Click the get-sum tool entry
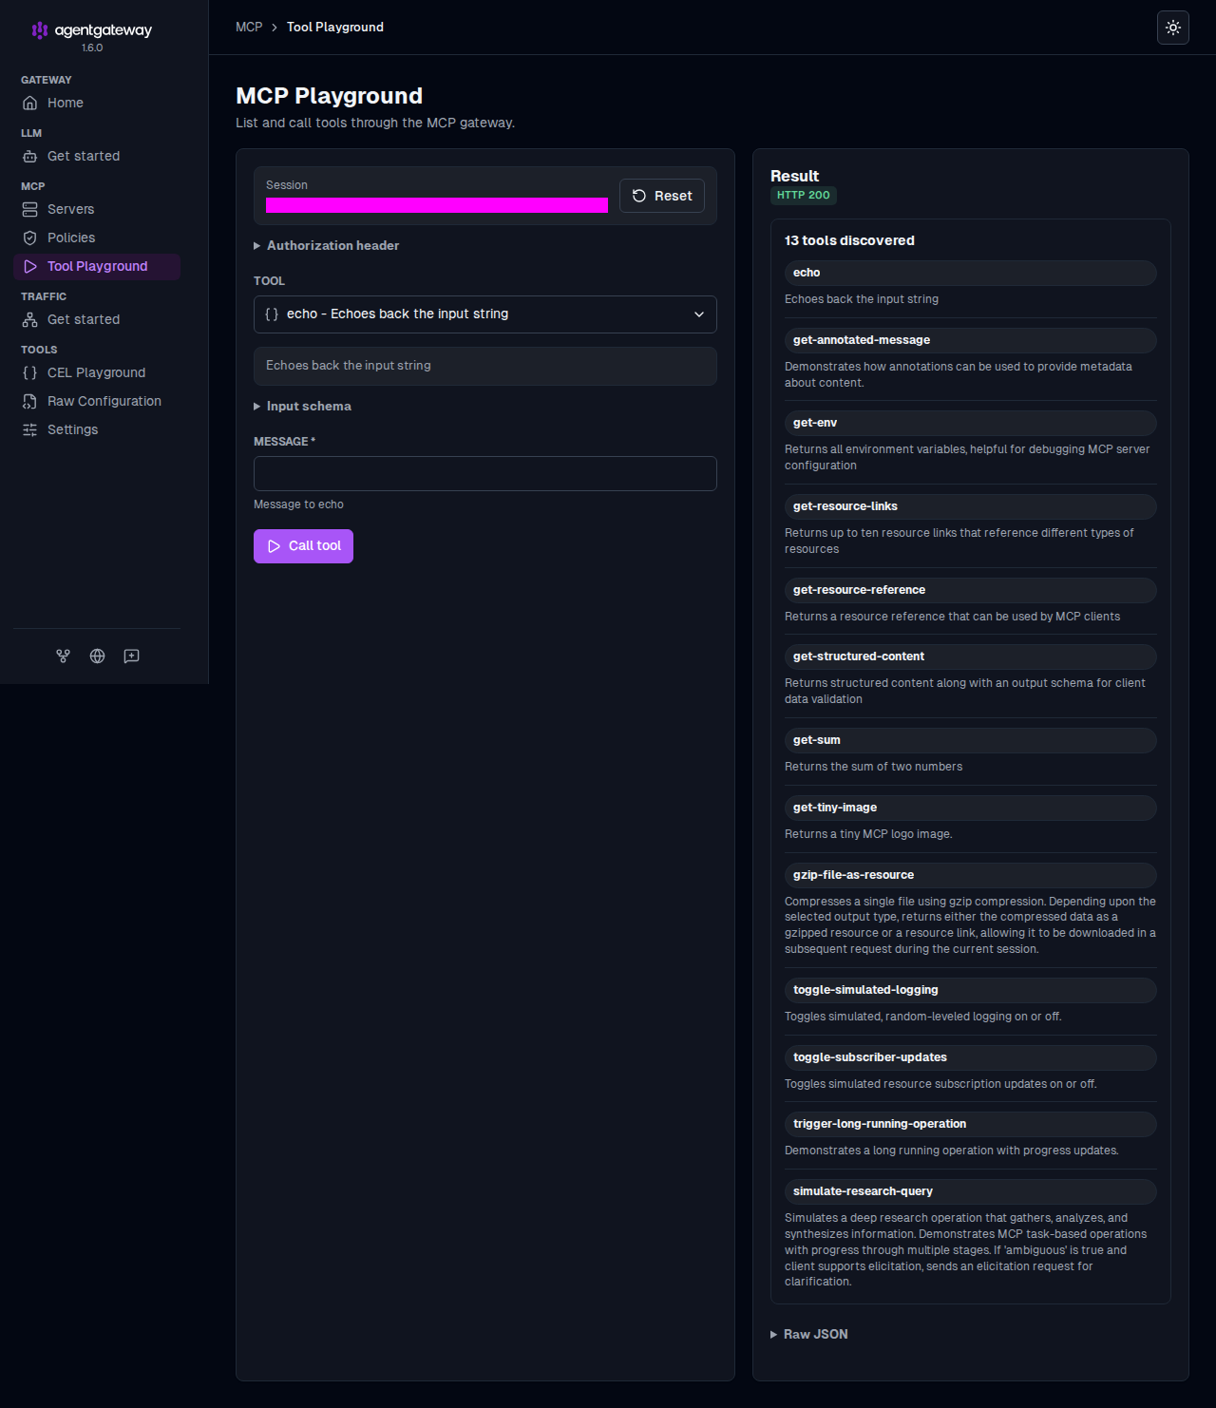 (971, 740)
